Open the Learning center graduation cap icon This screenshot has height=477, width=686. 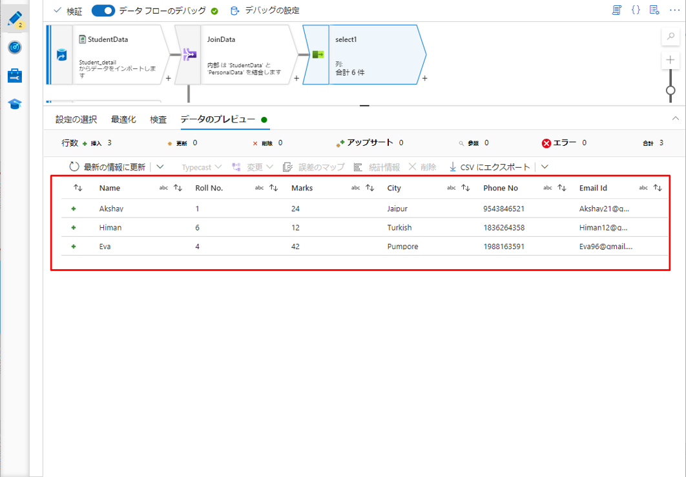pyautogui.click(x=15, y=104)
